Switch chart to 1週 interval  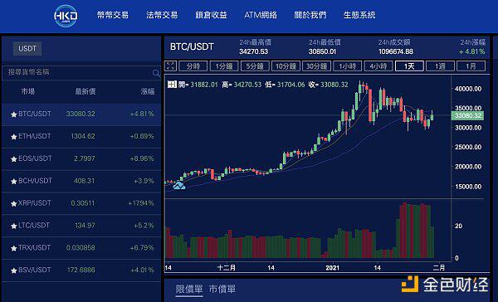click(x=440, y=66)
